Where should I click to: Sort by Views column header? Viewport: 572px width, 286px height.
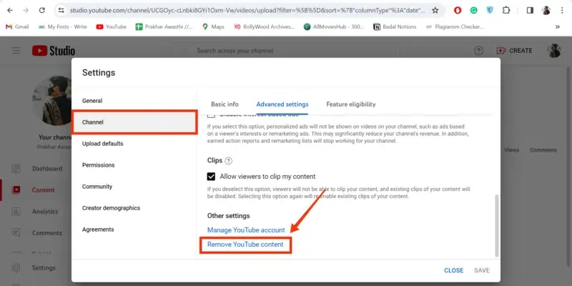coord(511,150)
